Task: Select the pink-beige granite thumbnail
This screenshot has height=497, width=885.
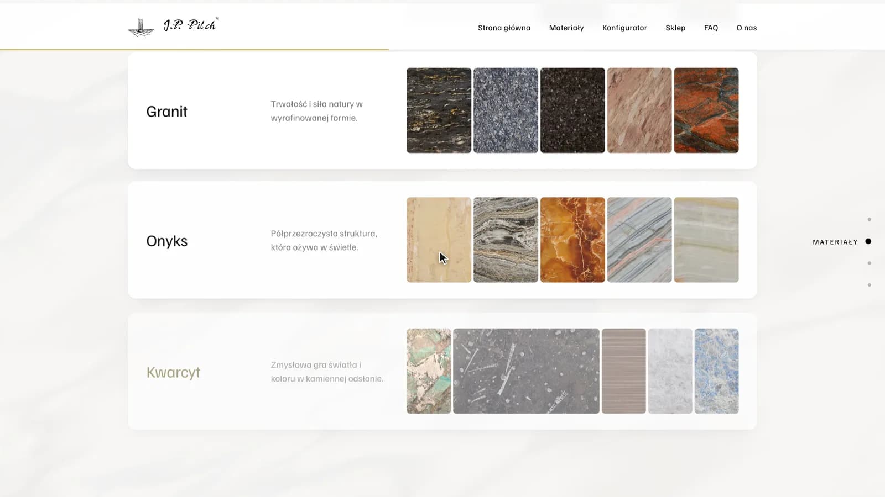Action: point(639,110)
